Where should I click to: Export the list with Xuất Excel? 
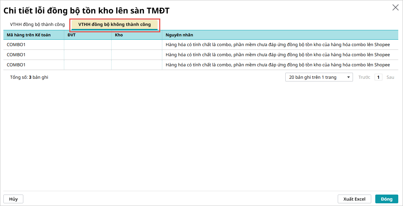354,199
